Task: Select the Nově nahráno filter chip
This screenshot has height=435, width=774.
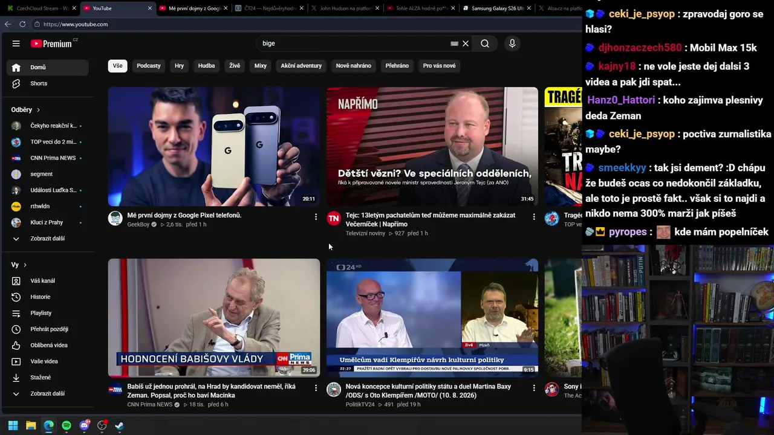Action: coord(354,66)
